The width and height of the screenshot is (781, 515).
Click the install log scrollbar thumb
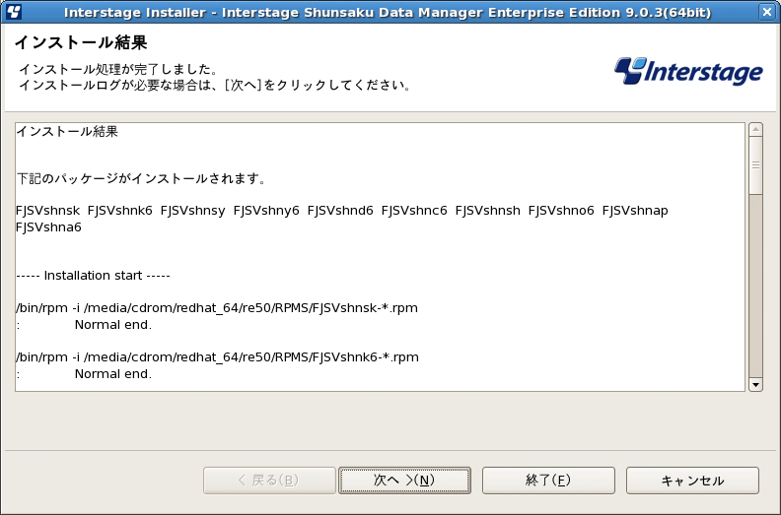pos(755,165)
